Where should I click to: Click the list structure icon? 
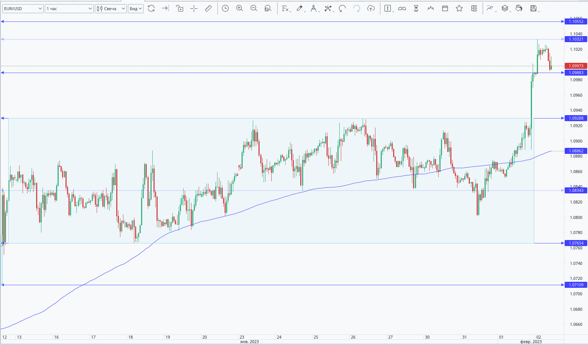(474, 8)
